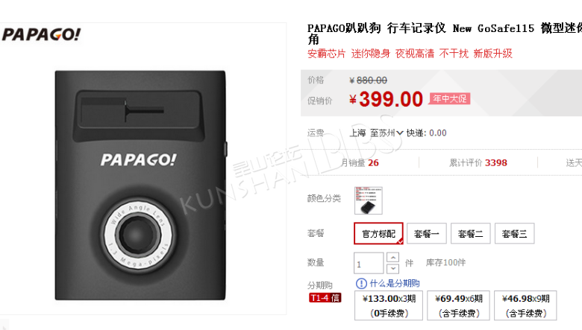The width and height of the screenshot is (582, 330).
Task: Select the color classification thumbnail
Action: [368, 200]
